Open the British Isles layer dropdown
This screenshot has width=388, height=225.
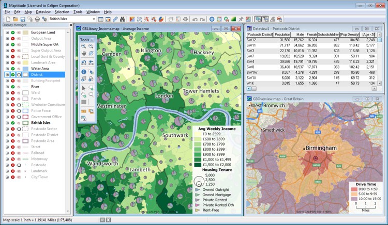coord(94,19)
